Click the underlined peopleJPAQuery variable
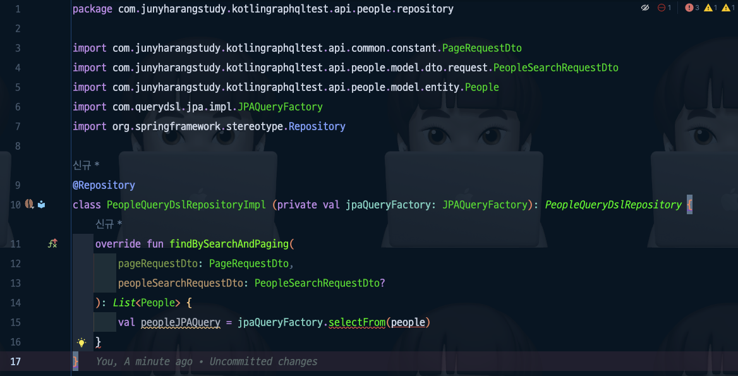Screen dimensions: 738x376 click(181, 322)
